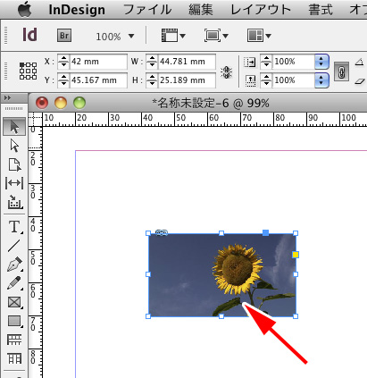Click the yellow live corners handle on frame
367x378 pixels.
[x=296, y=255]
